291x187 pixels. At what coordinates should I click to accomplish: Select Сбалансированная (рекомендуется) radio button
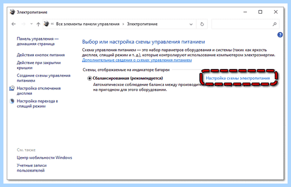pyautogui.click(x=89, y=78)
